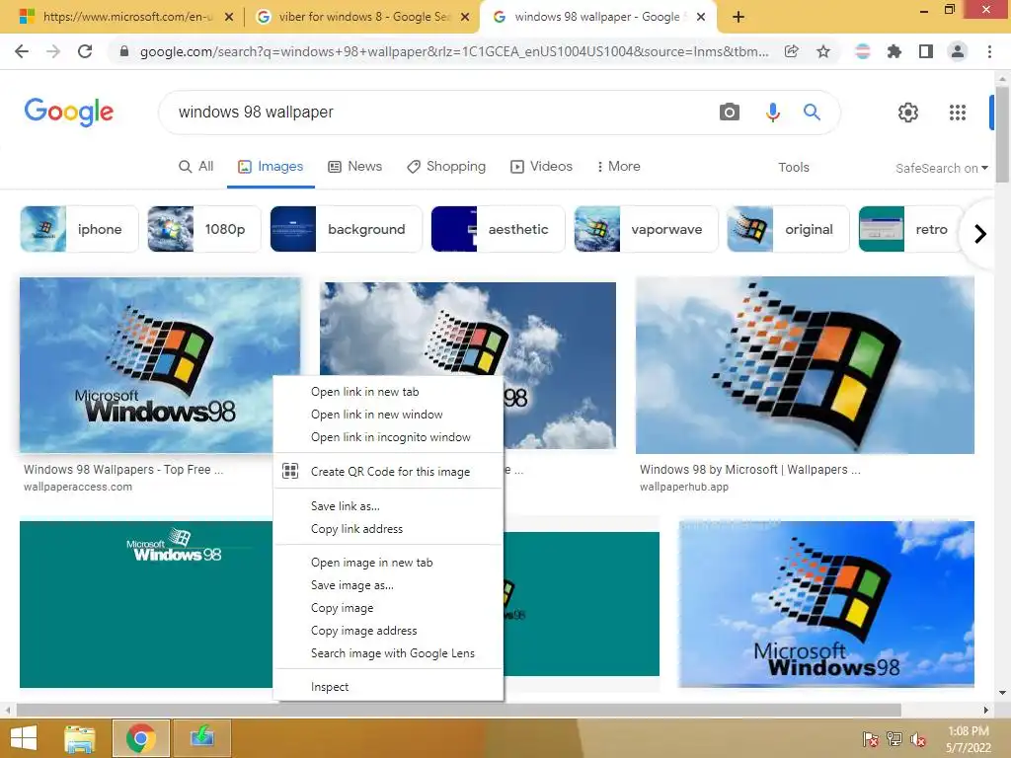The height and width of the screenshot is (758, 1011).
Task: Select the Shopping tab
Action: (x=446, y=166)
